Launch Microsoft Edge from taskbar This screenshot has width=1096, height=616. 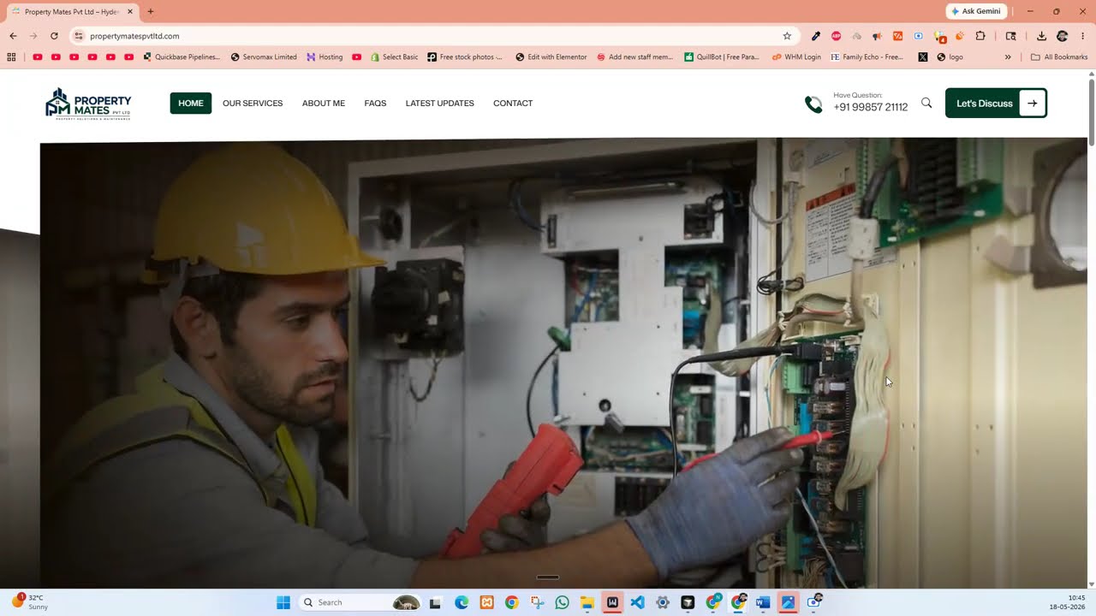[x=462, y=602]
